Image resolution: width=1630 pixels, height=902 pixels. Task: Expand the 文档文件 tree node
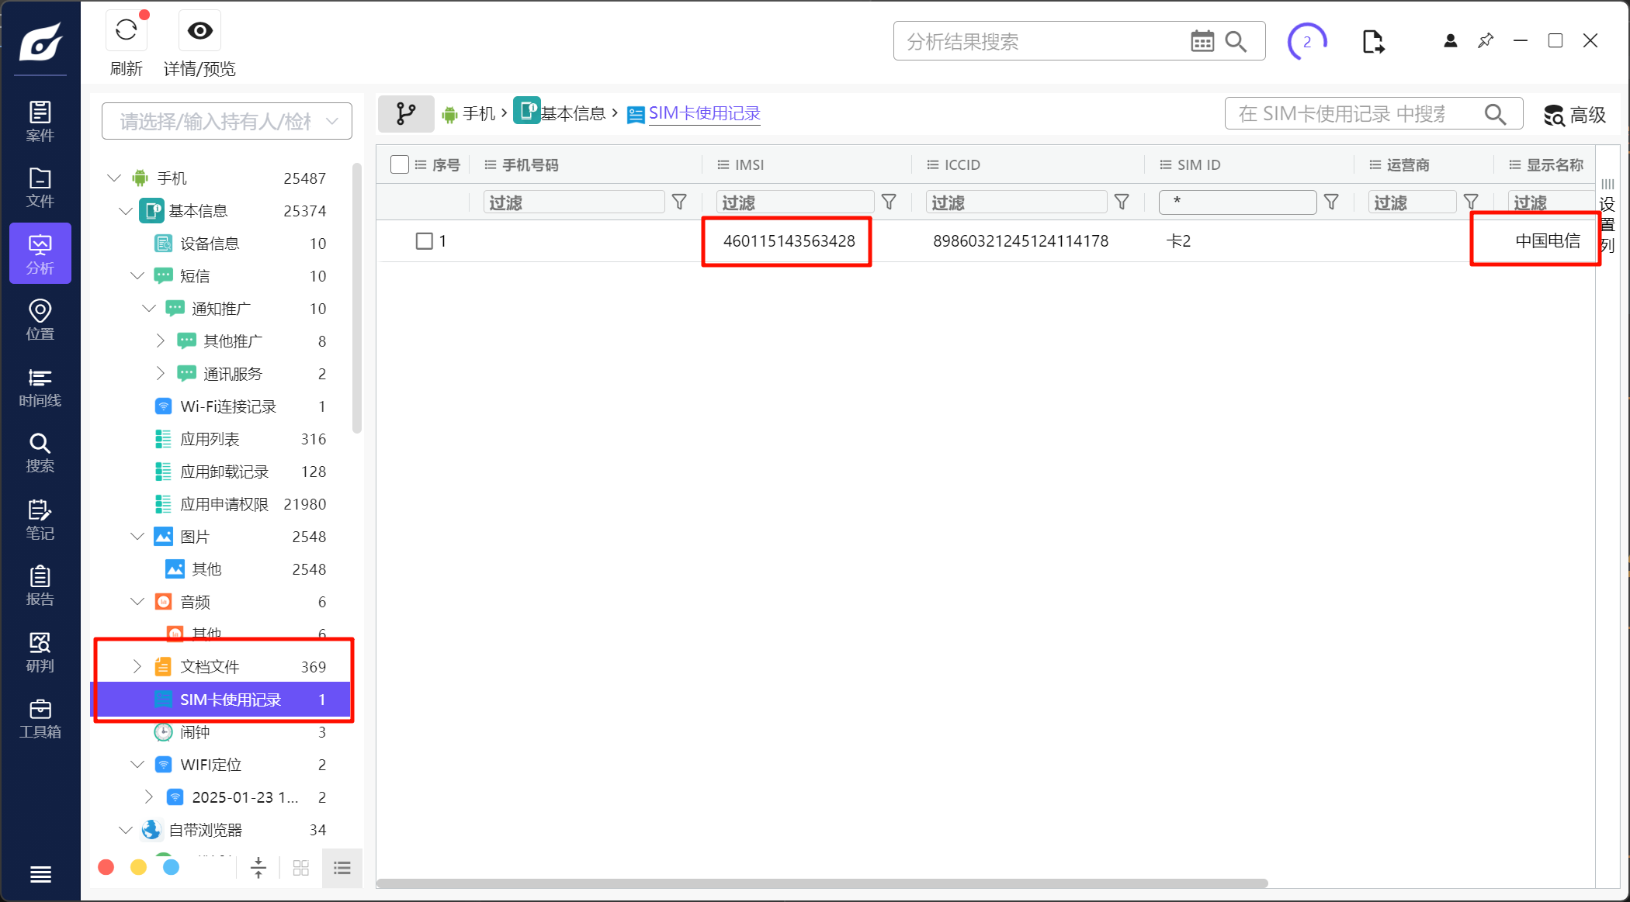[x=137, y=666]
